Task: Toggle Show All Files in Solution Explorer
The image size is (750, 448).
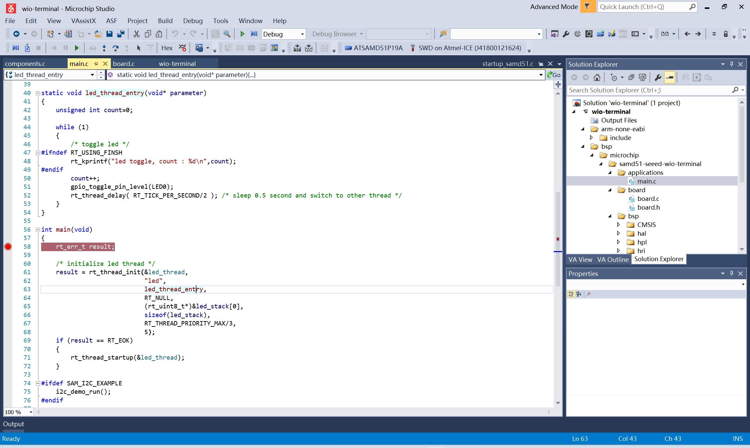Action: click(642, 77)
